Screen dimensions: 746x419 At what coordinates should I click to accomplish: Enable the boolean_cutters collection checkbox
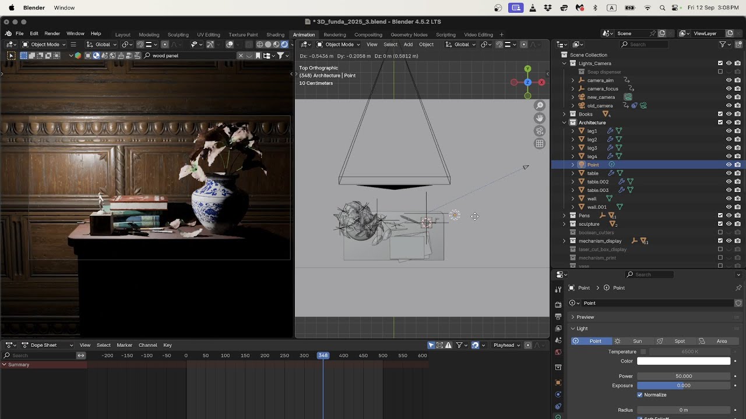point(720,232)
